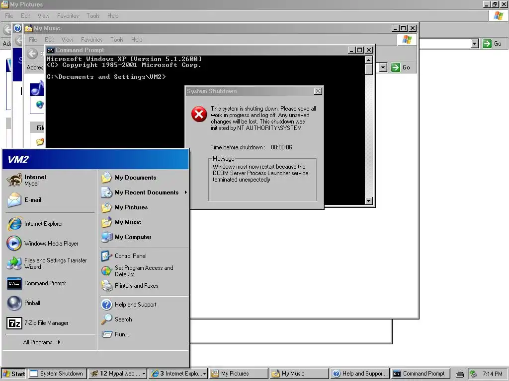Screen dimensions: 509x381
Task: Click the 7:14 PM clock
Action: click(x=493, y=374)
